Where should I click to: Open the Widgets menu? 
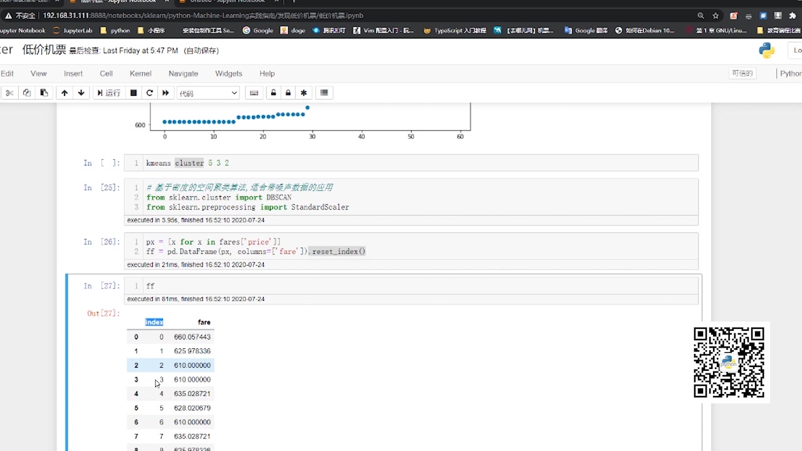(x=229, y=73)
